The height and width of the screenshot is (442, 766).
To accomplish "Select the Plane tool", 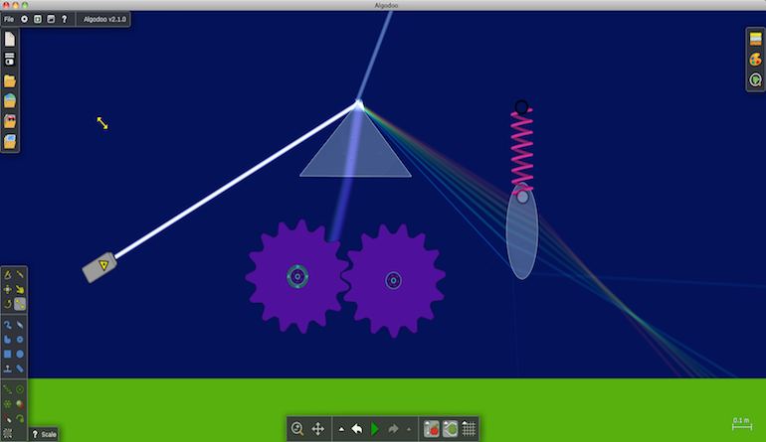I will pyautogui.click(x=7, y=368).
